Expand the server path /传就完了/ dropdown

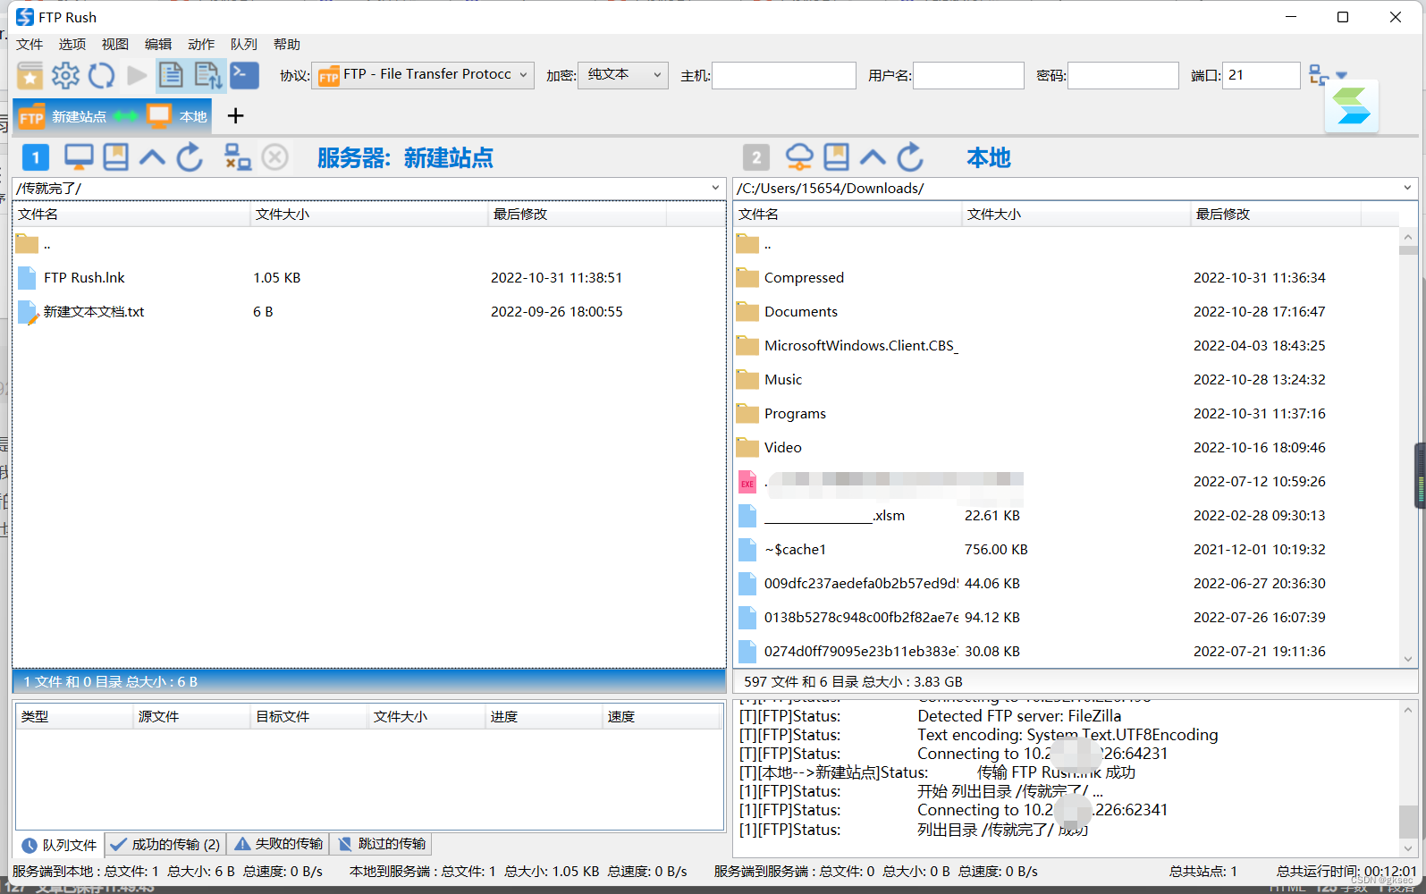click(715, 188)
